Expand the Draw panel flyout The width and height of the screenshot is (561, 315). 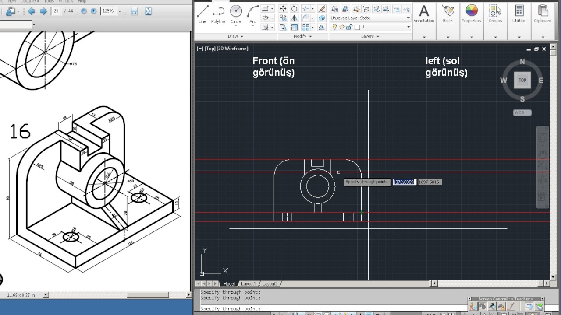click(235, 36)
